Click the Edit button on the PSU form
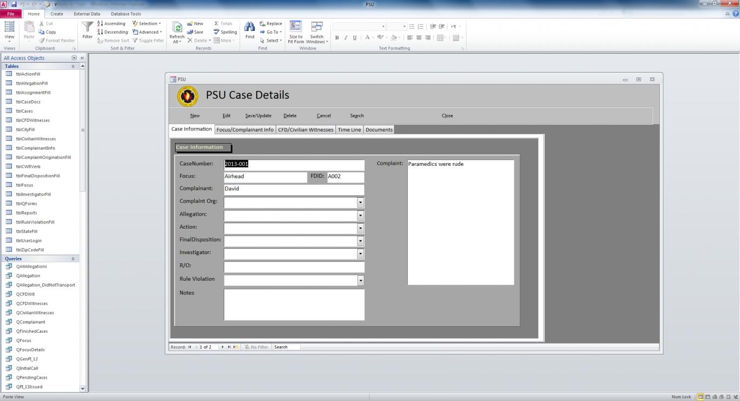 click(226, 115)
